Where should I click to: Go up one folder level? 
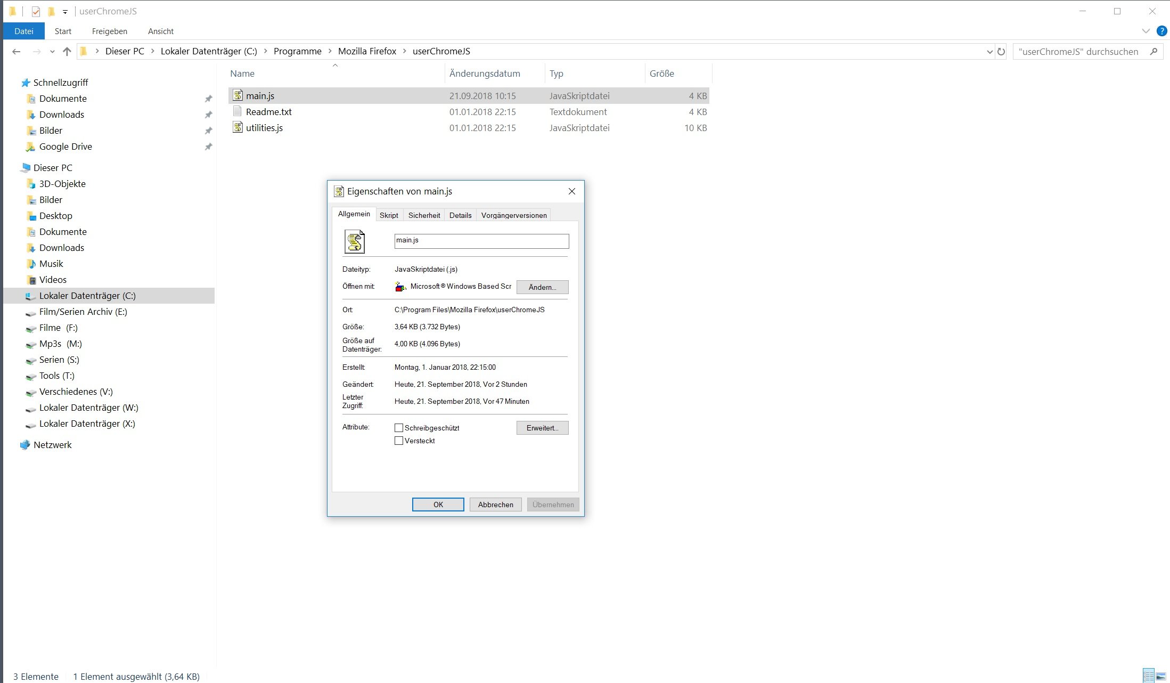(x=67, y=52)
